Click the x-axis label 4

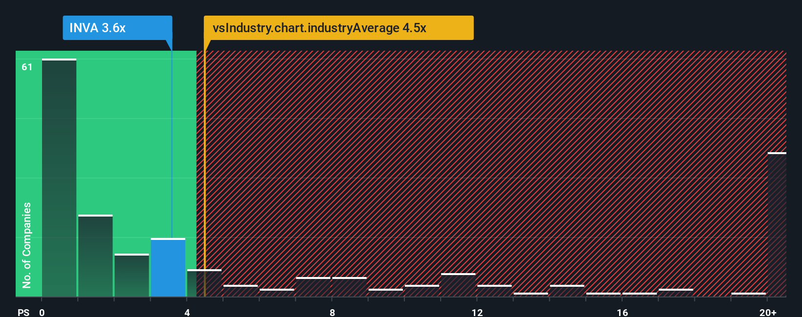coord(187,312)
